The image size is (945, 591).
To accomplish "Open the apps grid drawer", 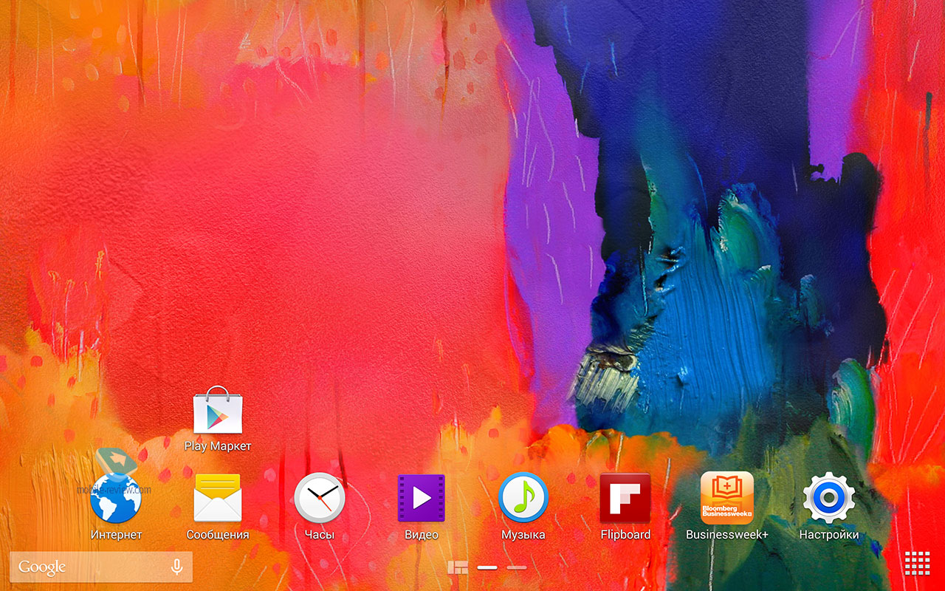I will (917, 563).
